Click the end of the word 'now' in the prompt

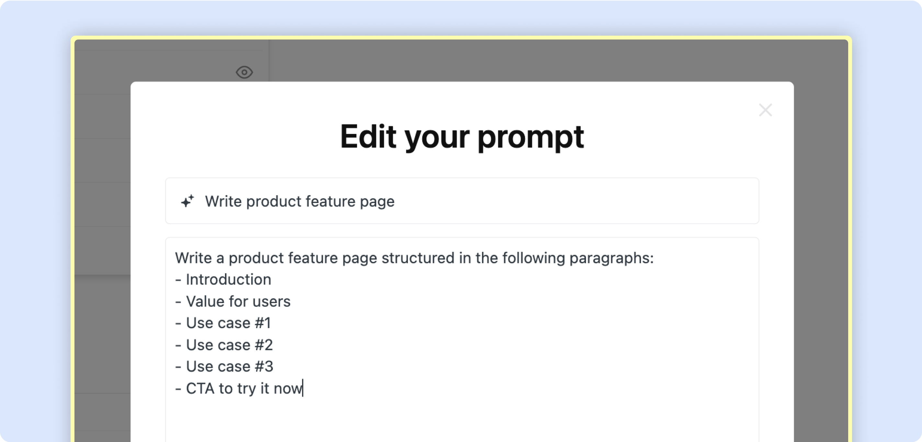(302, 388)
